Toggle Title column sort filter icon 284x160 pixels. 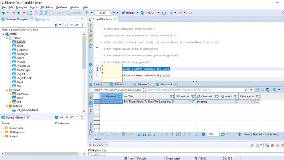point(172,96)
